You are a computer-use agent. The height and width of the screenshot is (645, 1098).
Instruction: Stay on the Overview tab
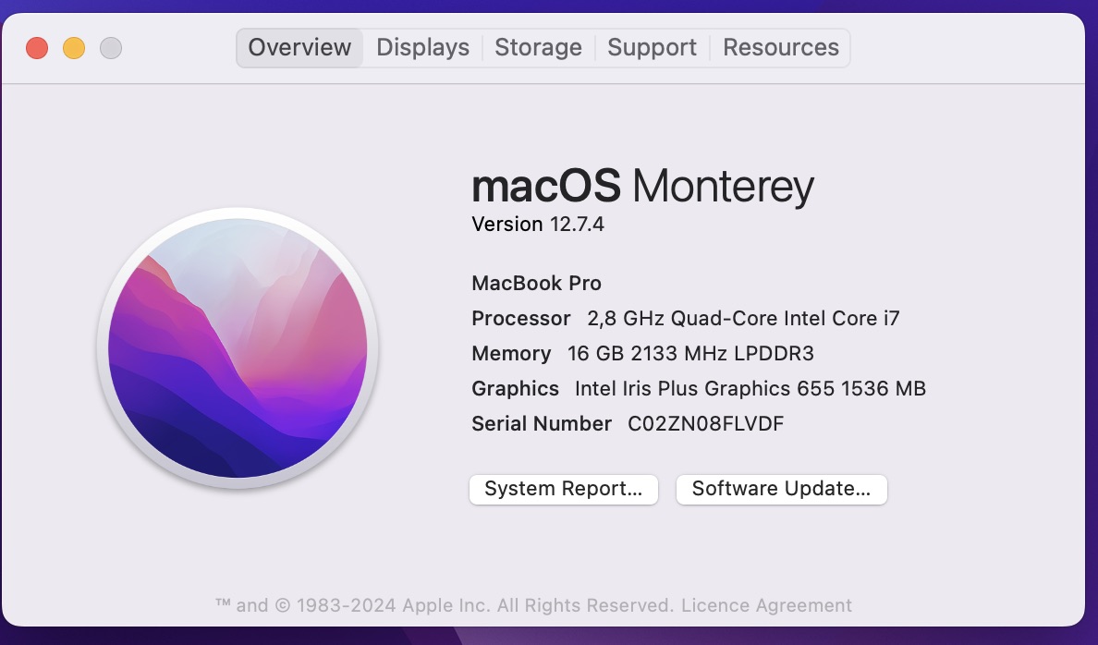pos(299,47)
